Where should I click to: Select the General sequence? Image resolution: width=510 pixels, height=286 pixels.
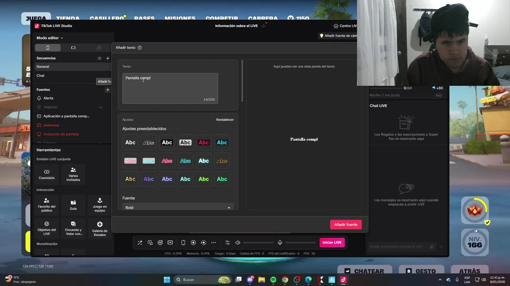point(73,67)
